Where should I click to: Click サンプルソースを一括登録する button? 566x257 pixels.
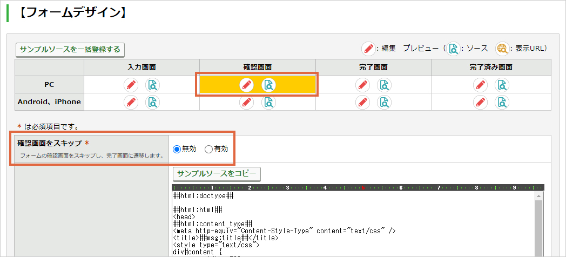pyautogui.click(x=70, y=50)
